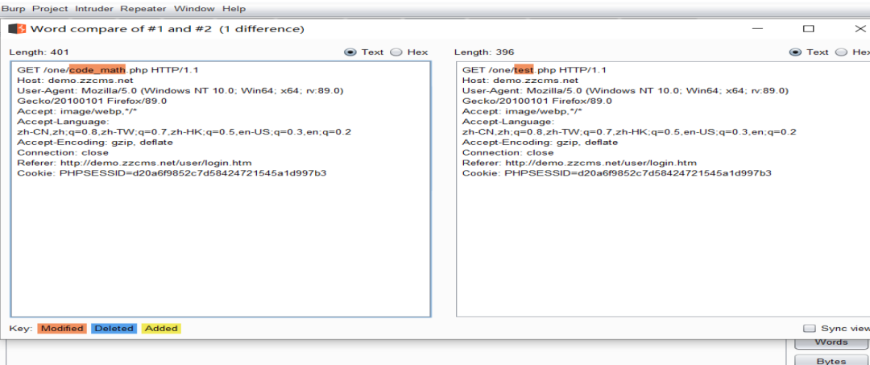Maximize the Word compare window
The height and width of the screenshot is (365, 870).
tap(809, 29)
